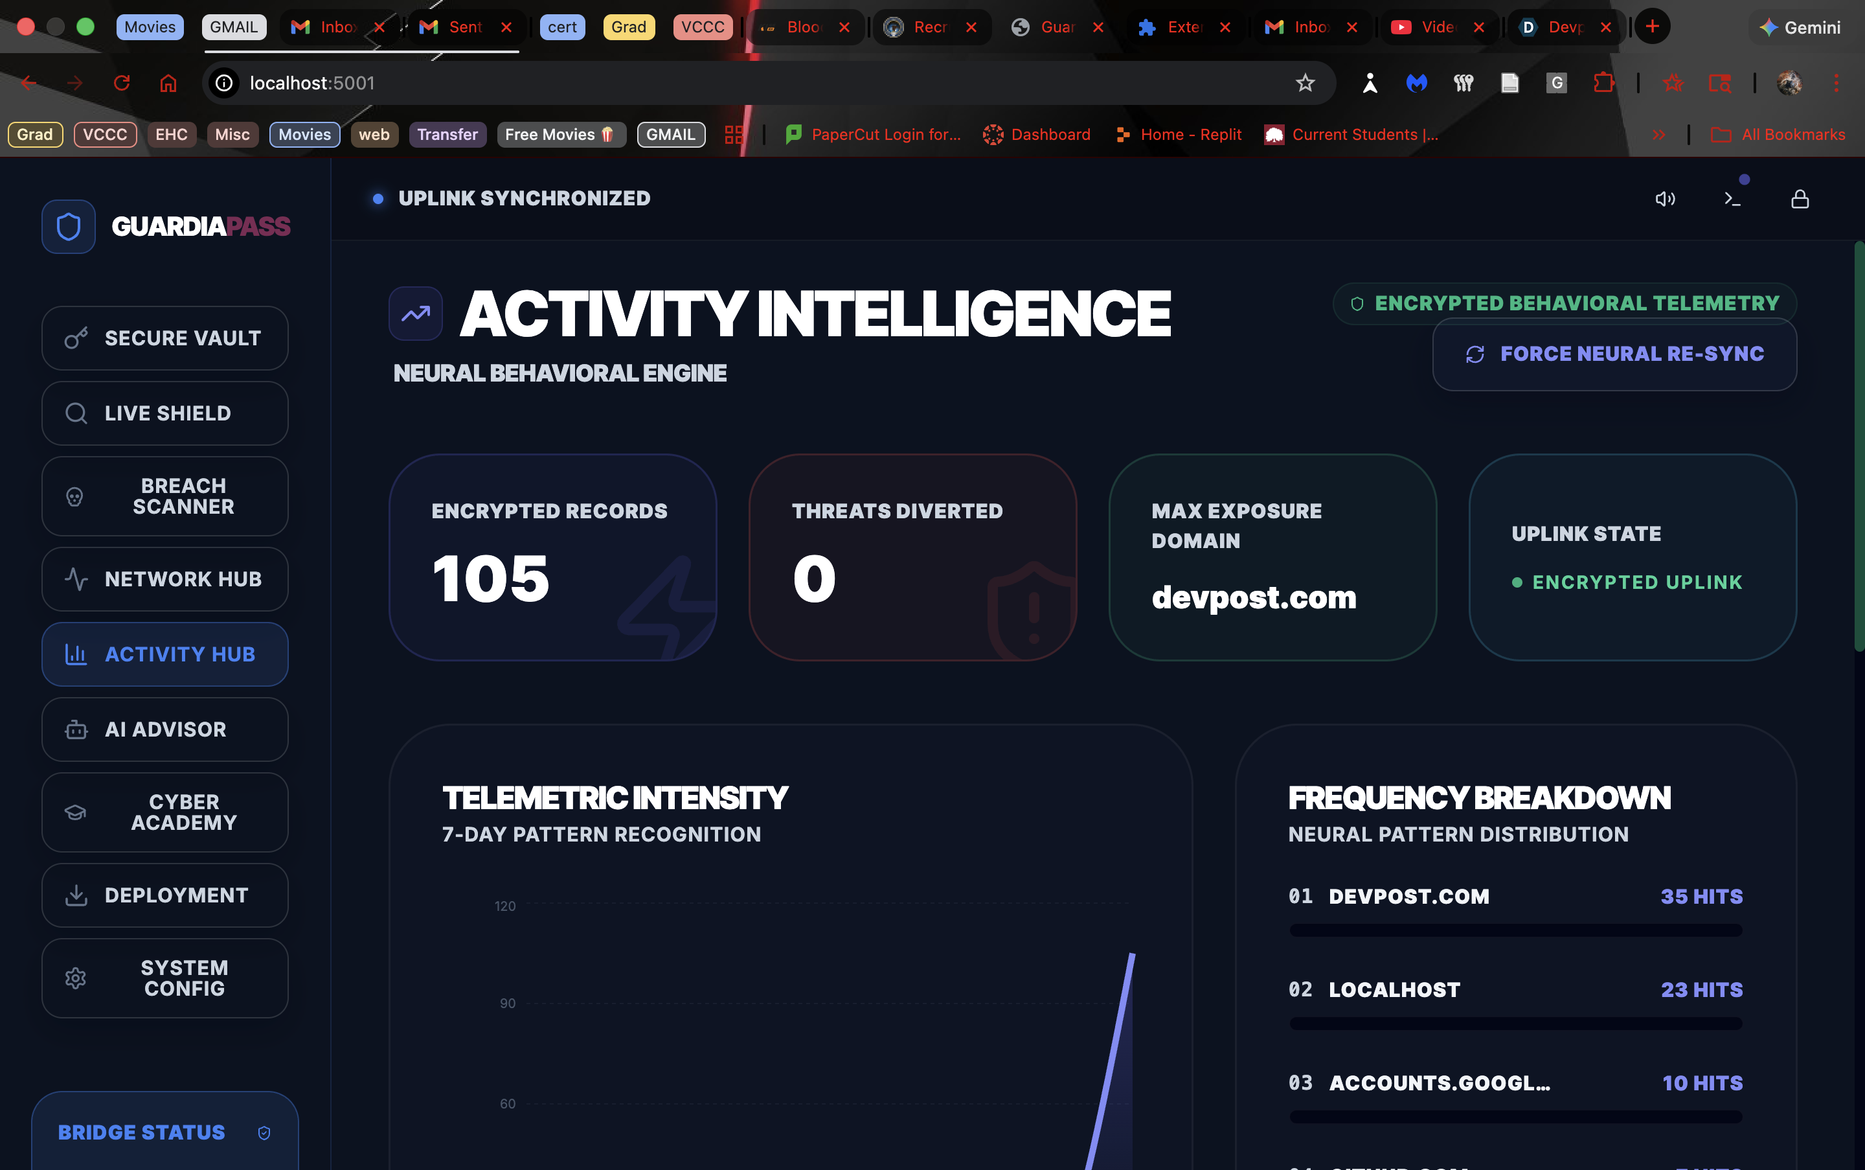The height and width of the screenshot is (1170, 1865).
Task: Switch to Breach Scanner section
Action: point(164,496)
